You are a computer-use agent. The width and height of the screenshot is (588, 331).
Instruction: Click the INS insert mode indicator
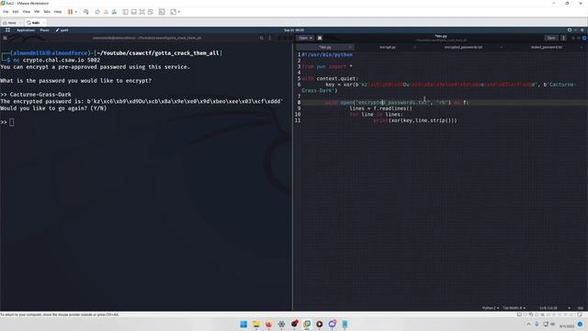click(x=581, y=308)
